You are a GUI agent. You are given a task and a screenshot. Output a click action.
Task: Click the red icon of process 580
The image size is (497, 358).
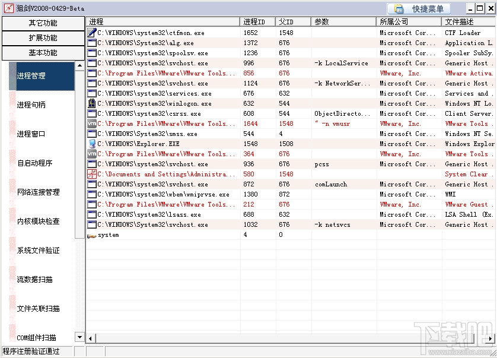click(x=91, y=174)
